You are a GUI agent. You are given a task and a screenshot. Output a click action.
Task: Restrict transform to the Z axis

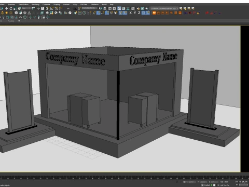139,13
